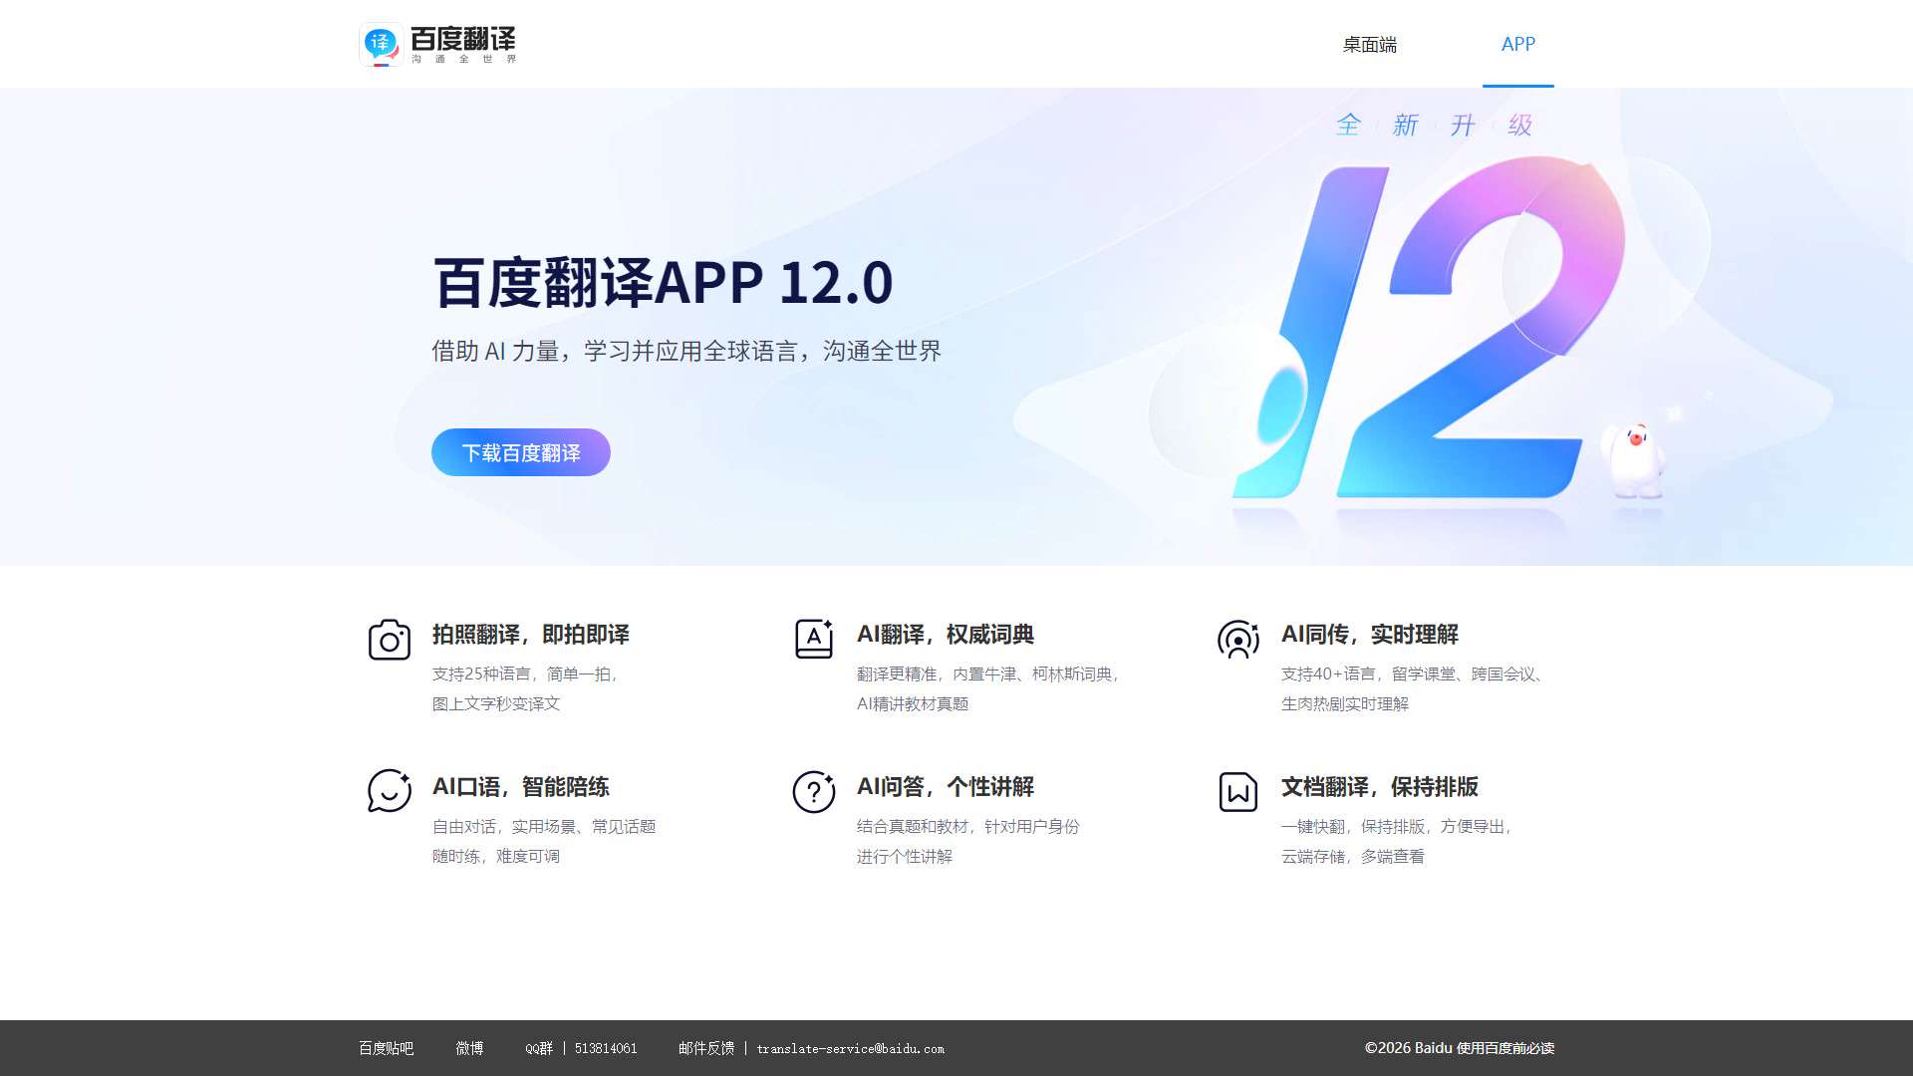
Task: Click the Baidu Translate logo icon
Action: pyautogui.click(x=382, y=44)
